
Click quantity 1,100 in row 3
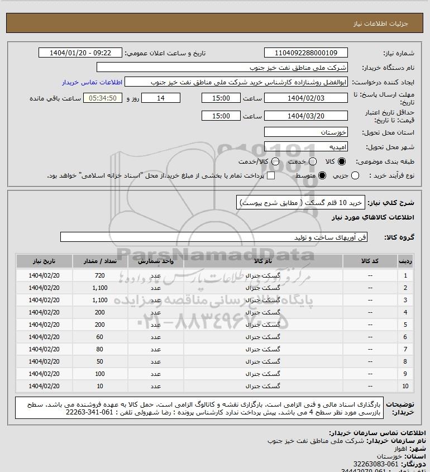point(100,300)
